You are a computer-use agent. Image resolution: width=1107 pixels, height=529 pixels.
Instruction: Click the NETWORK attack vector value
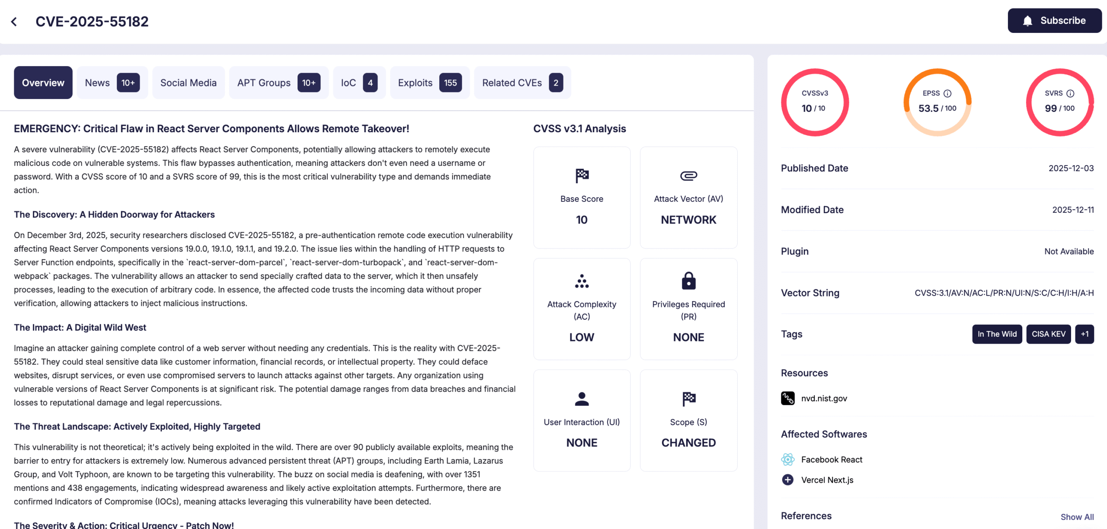pyautogui.click(x=688, y=220)
